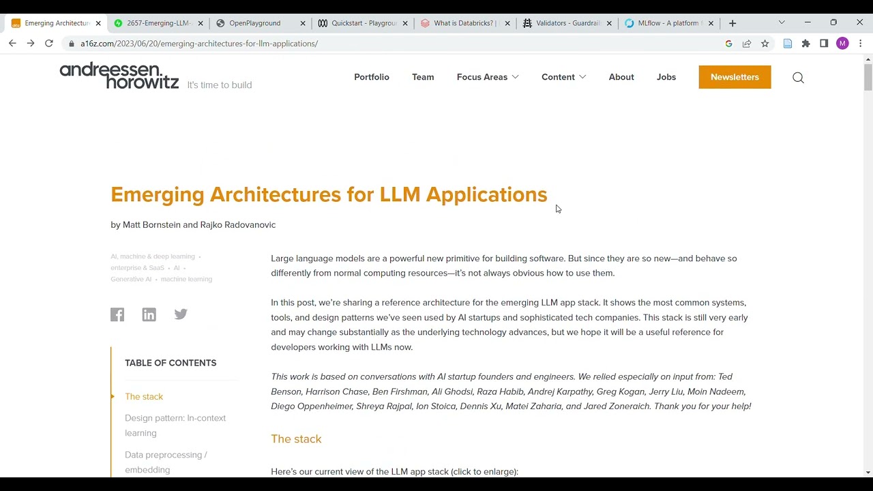The width and height of the screenshot is (873, 491).
Task: Open the site search magnifier
Action: (x=798, y=78)
